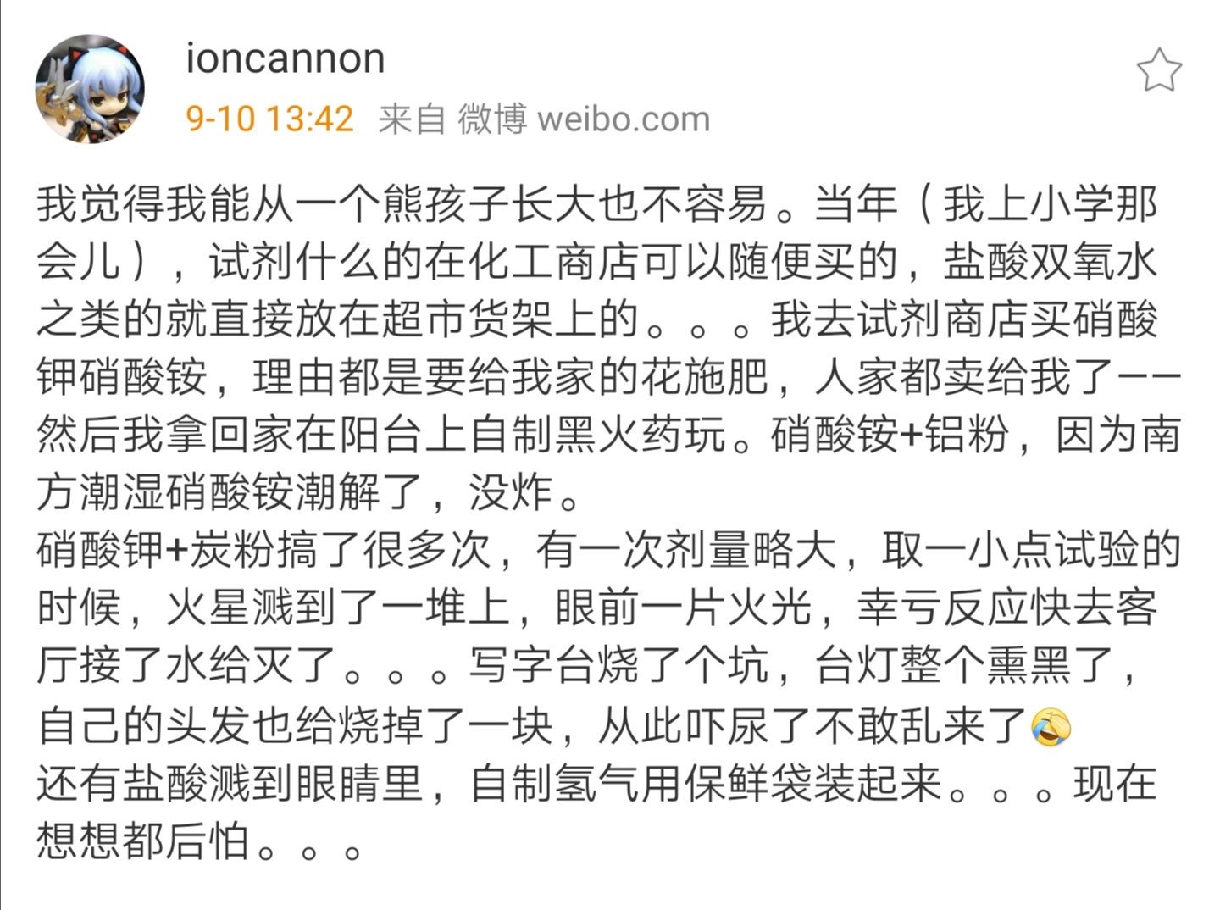1220x910 pixels.
Task: Click the line starting 硝酸钾+炭粉搞了很多次
Action: click(608, 550)
